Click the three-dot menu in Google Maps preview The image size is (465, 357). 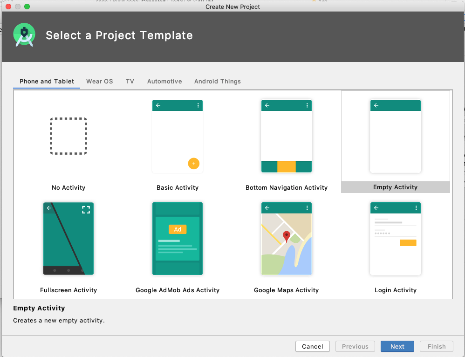[307, 208]
